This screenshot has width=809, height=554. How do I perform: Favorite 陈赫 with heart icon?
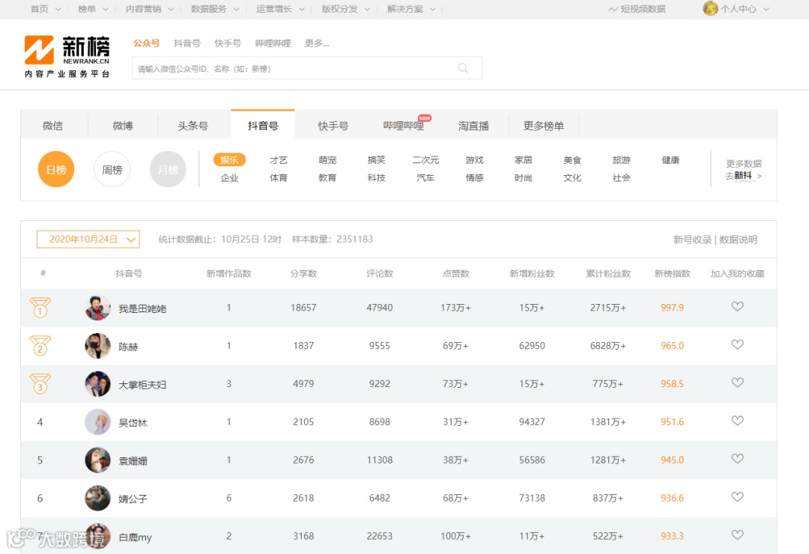[737, 344]
